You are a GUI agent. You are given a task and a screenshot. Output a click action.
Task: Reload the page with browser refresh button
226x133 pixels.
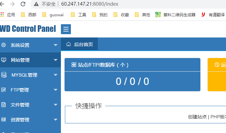(23, 4)
